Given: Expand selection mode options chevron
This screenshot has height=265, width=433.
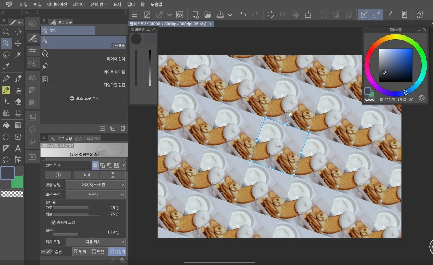Looking at the screenshot, I should pos(123,165).
